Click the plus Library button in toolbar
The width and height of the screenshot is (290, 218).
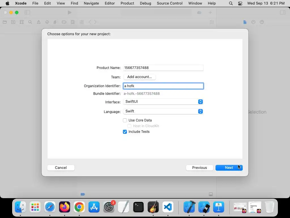coord(210,12)
